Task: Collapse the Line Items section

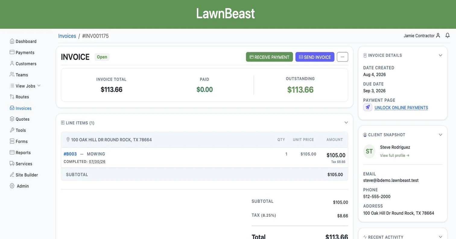Action: [x=346, y=123]
